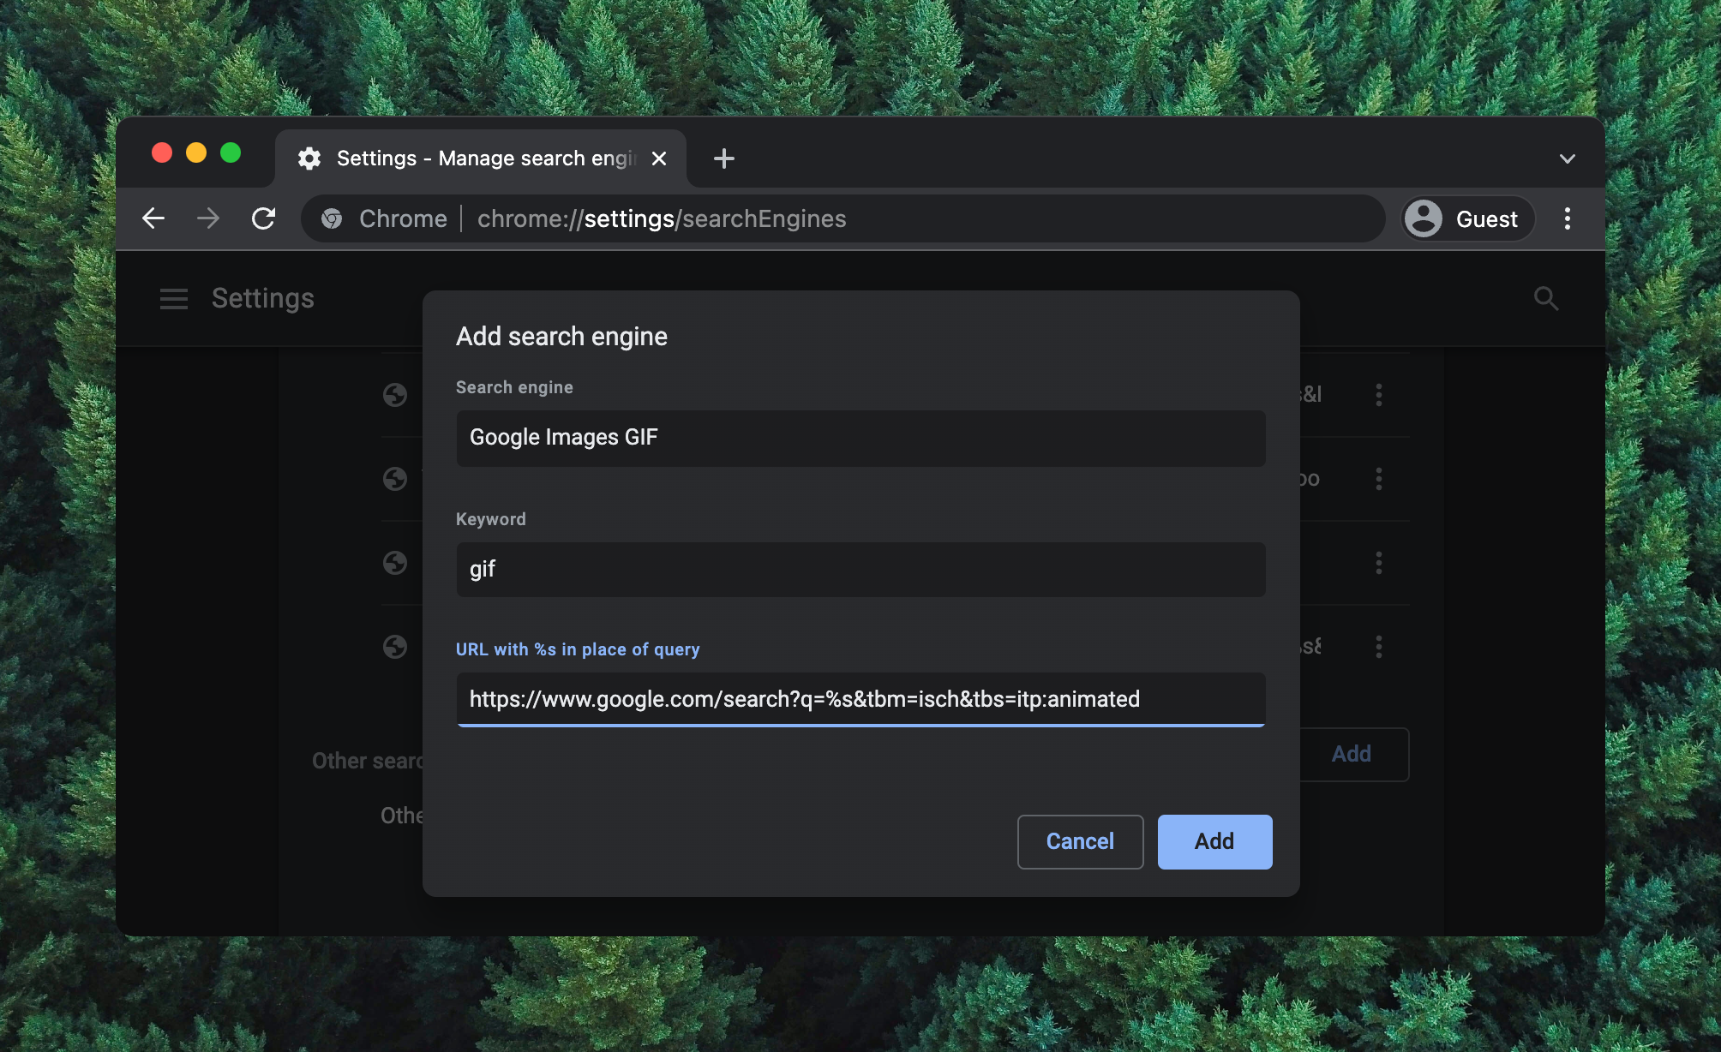Open the Settings hamburger menu
Viewport: 1721px width, 1052px height.
[174, 298]
